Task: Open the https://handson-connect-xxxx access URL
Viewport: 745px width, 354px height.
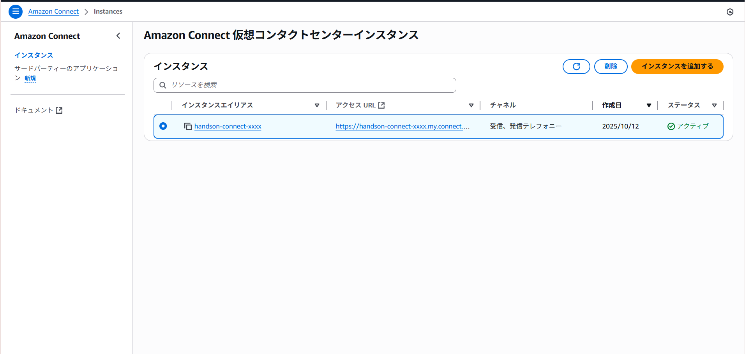Action: point(403,126)
